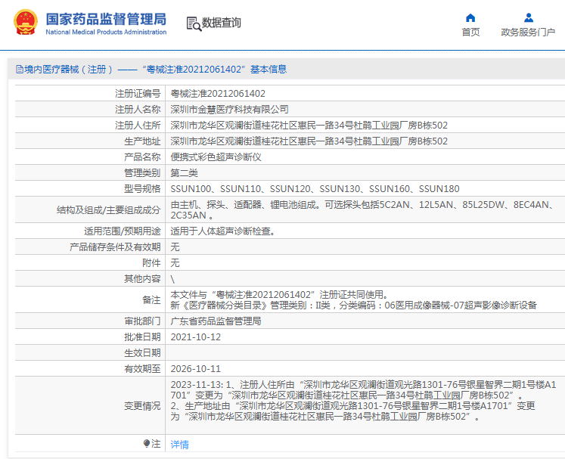Click 无 in 产品储存条件及有效期 row
The height and width of the screenshot is (459, 565).
[x=175, y=247]
